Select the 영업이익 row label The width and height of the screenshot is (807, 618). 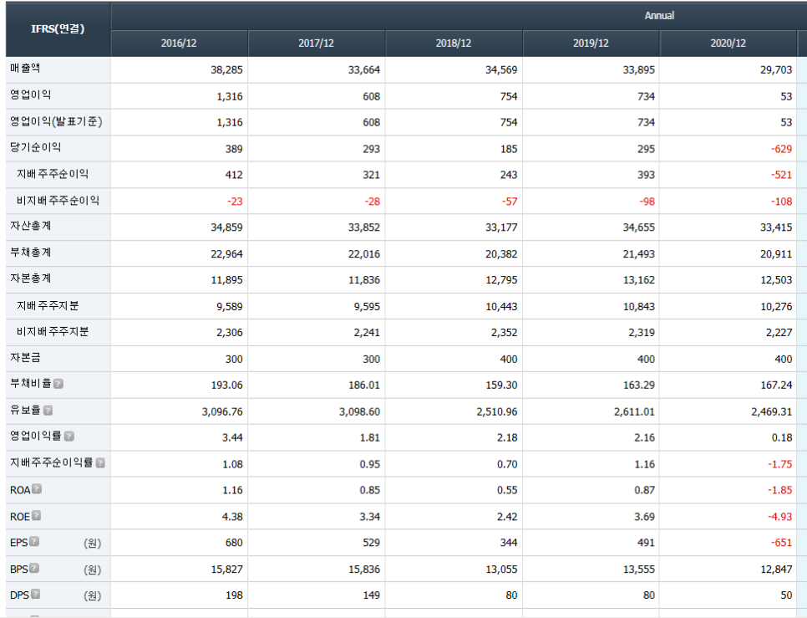[30, 95]
